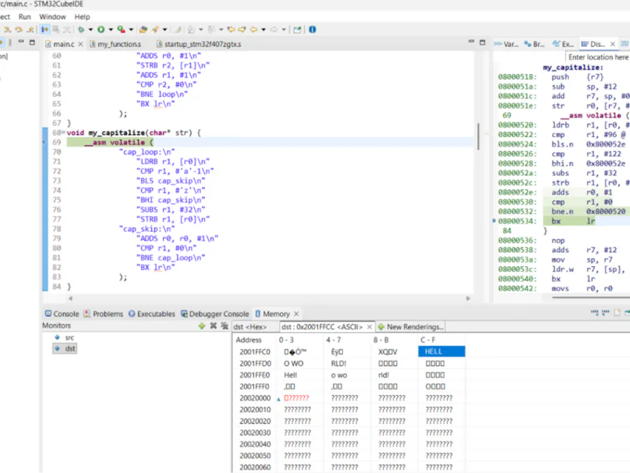
Task: Click the Memory view new-view icon
Action: (617, 313)
